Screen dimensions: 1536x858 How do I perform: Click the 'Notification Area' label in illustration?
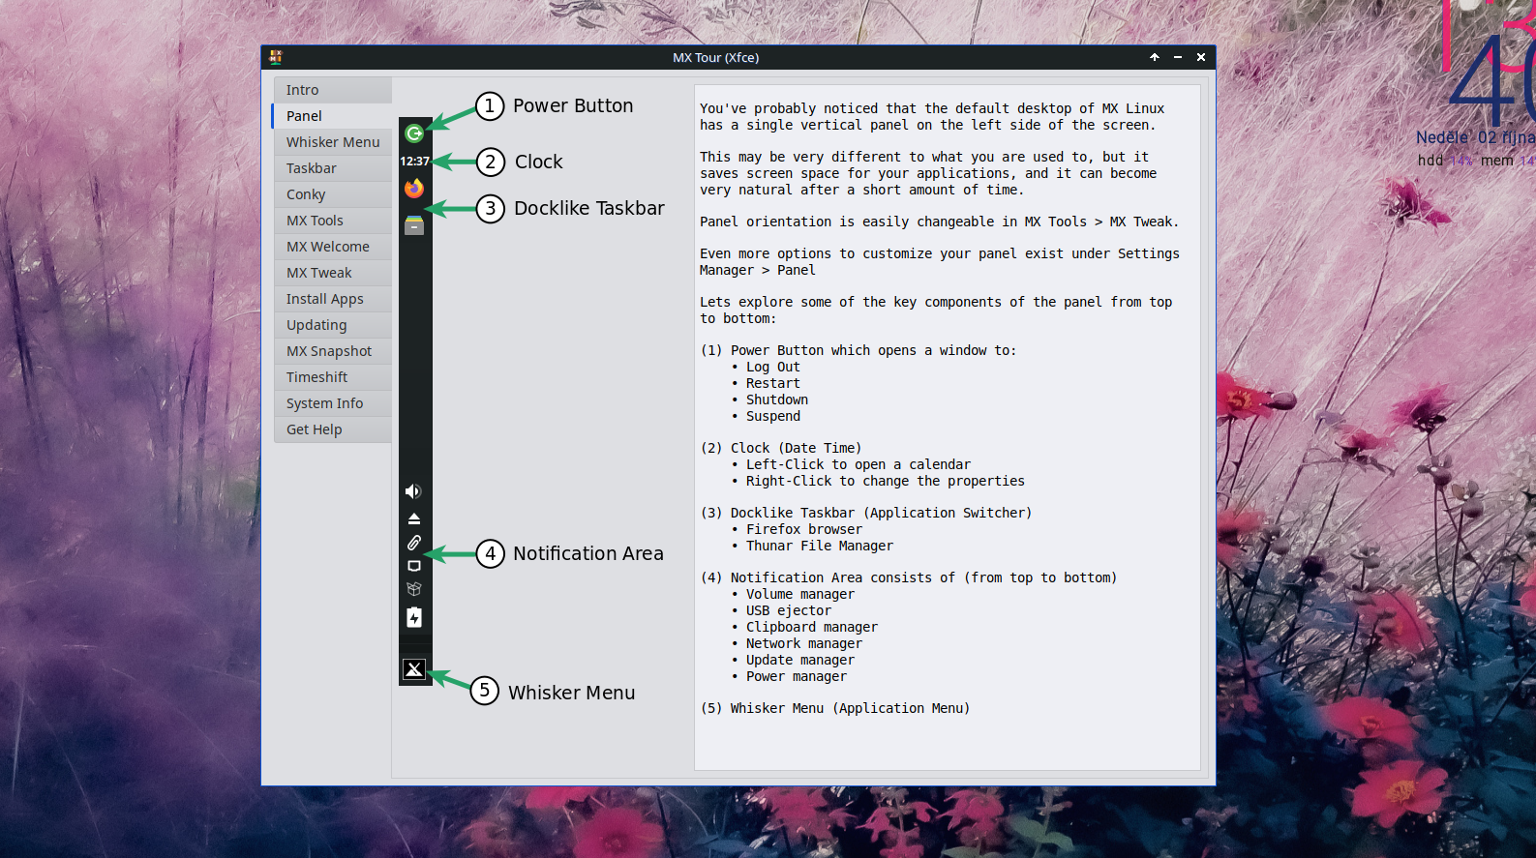pos(588,553)
